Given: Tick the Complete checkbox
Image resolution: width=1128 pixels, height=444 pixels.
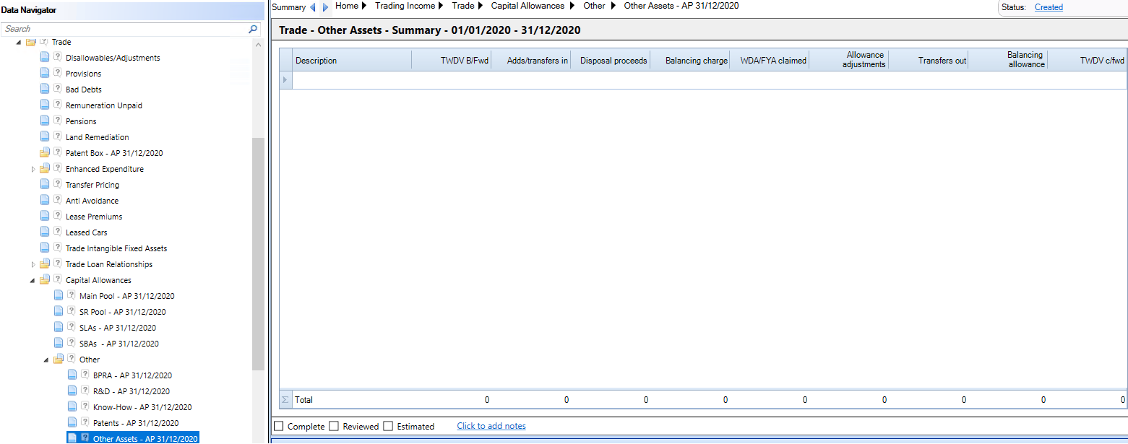Looking at the screenshot, I should [x=279, y=426].
